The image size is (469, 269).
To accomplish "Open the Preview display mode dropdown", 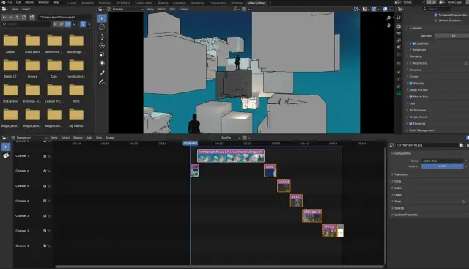I will click(x=125, y=10).
